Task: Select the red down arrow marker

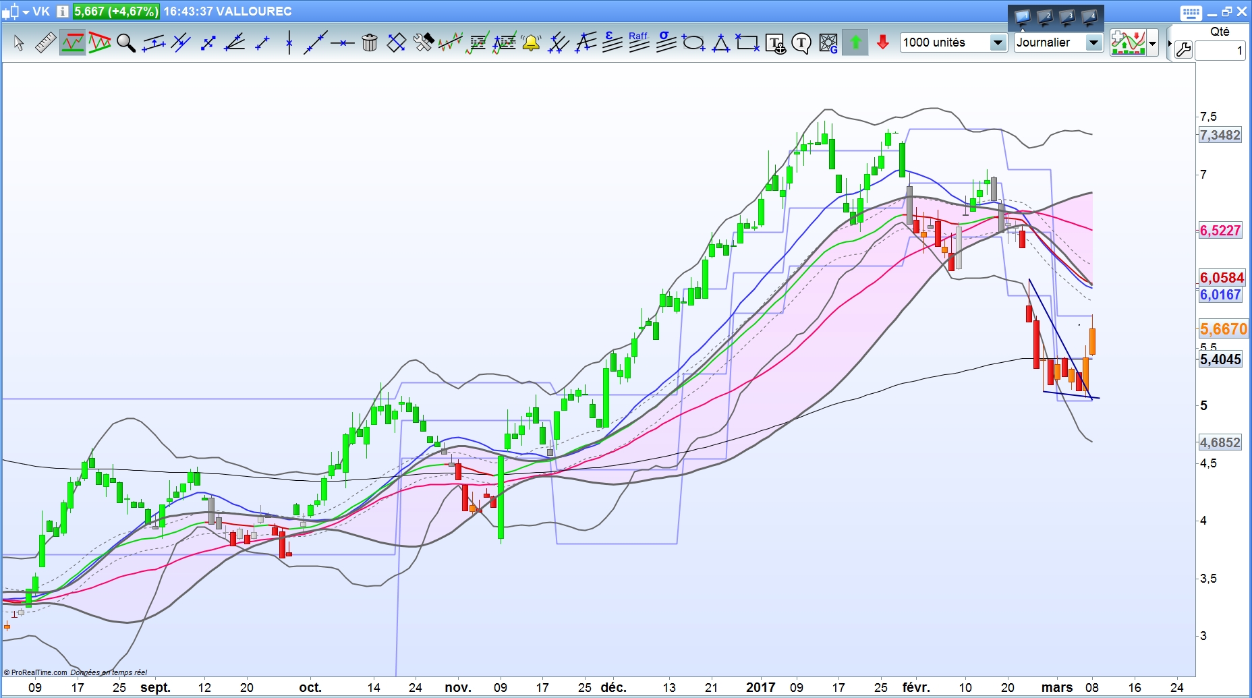Action: (x=882, y=43)
